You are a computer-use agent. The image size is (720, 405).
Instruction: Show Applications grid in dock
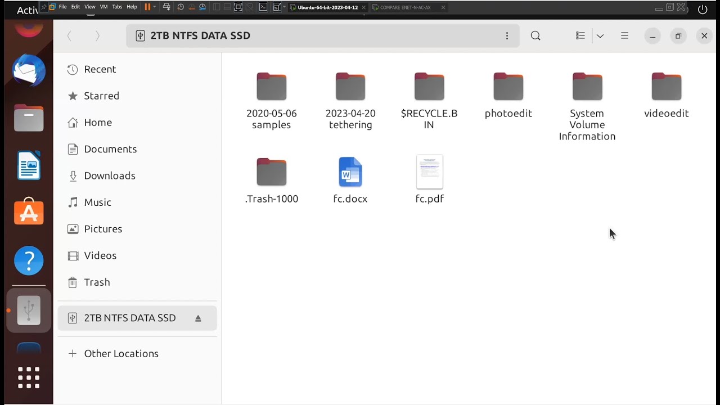[29, 377]
